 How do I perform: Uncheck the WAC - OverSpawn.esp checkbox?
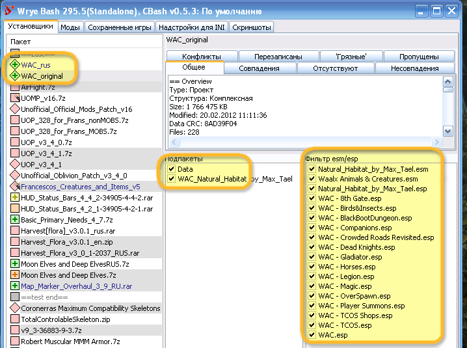[312, 296]
